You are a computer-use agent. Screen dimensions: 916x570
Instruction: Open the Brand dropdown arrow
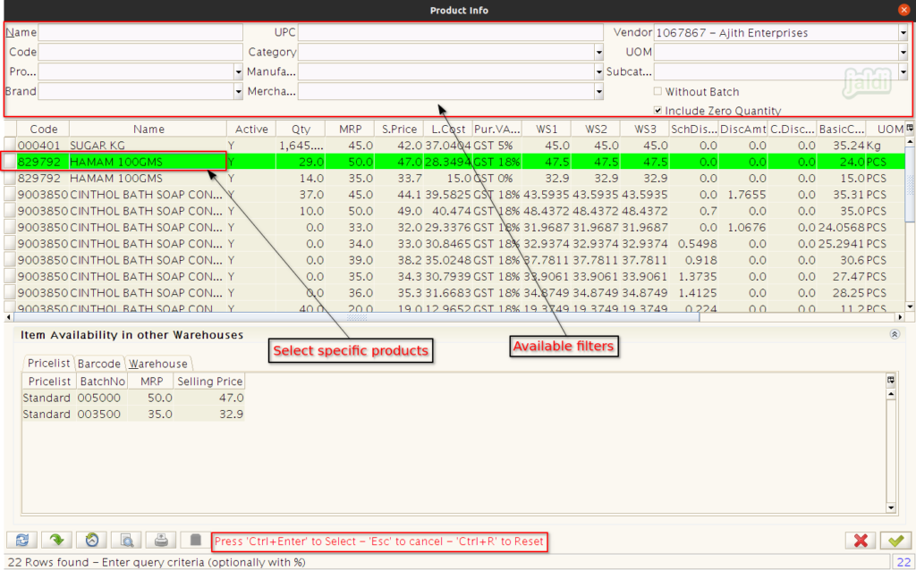click(x=238, y=92)
